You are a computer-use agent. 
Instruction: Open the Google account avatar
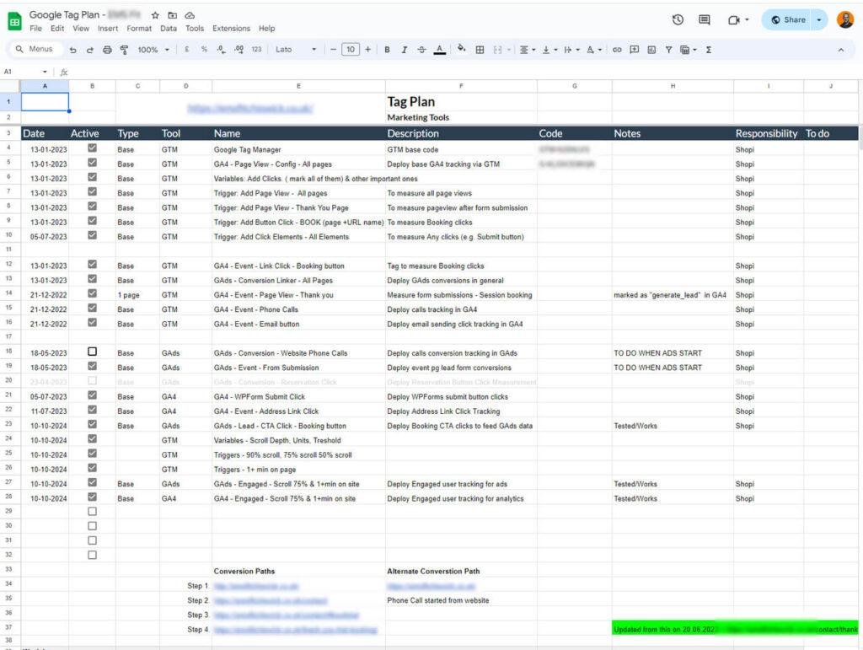[x=845, y=20]
